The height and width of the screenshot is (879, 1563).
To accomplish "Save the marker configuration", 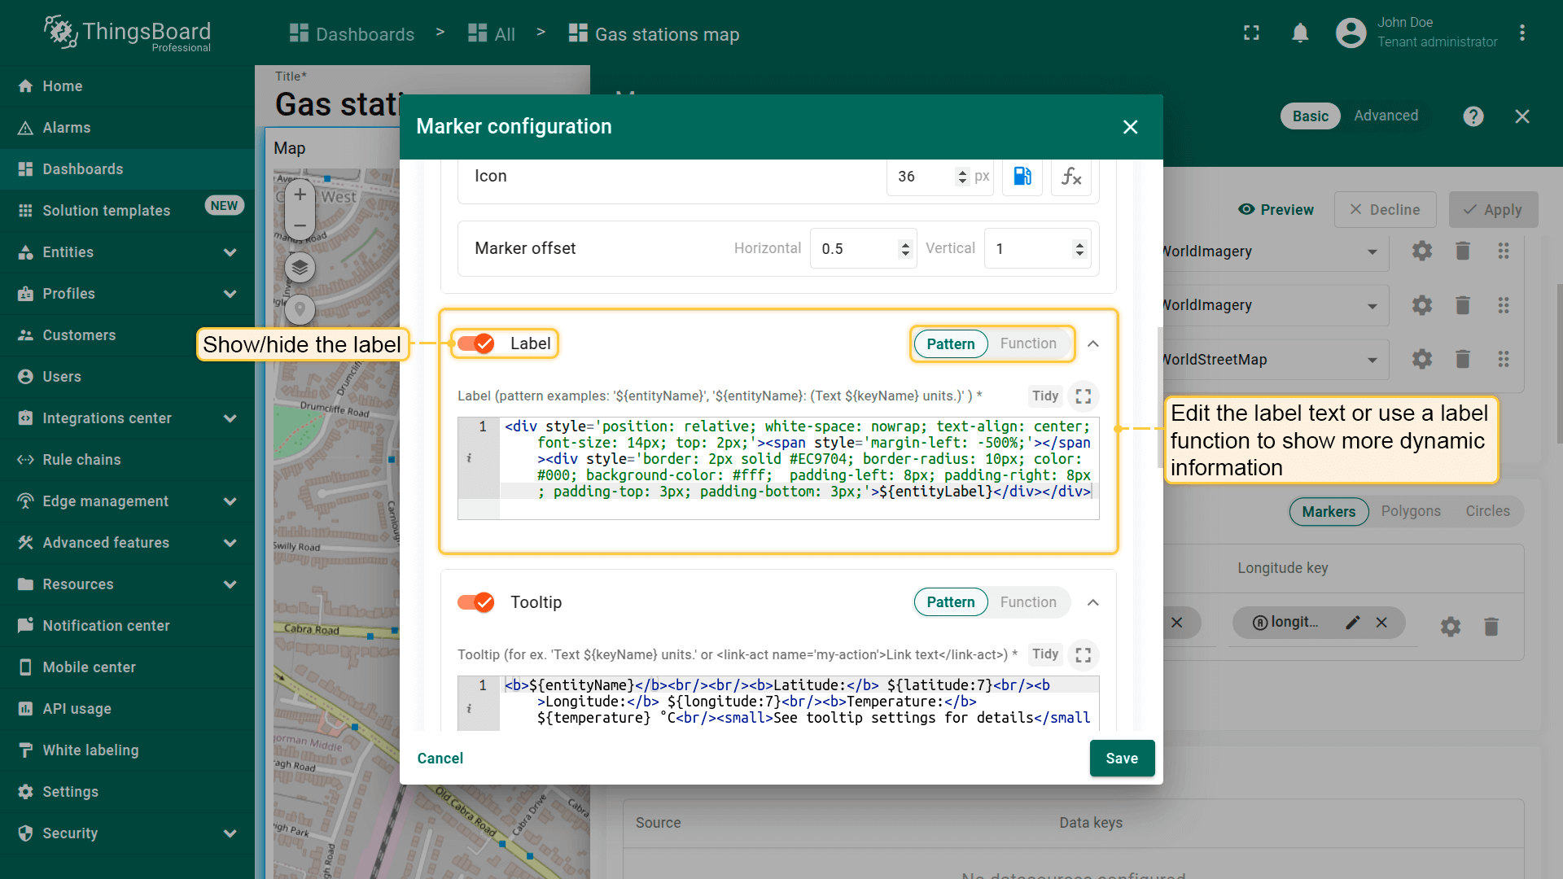I will (x=1121, y=758).
